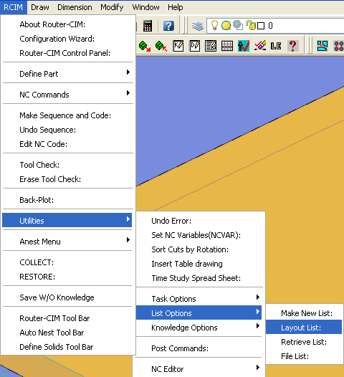Click the Erase Tool Check eraser icon

(260, 46)
